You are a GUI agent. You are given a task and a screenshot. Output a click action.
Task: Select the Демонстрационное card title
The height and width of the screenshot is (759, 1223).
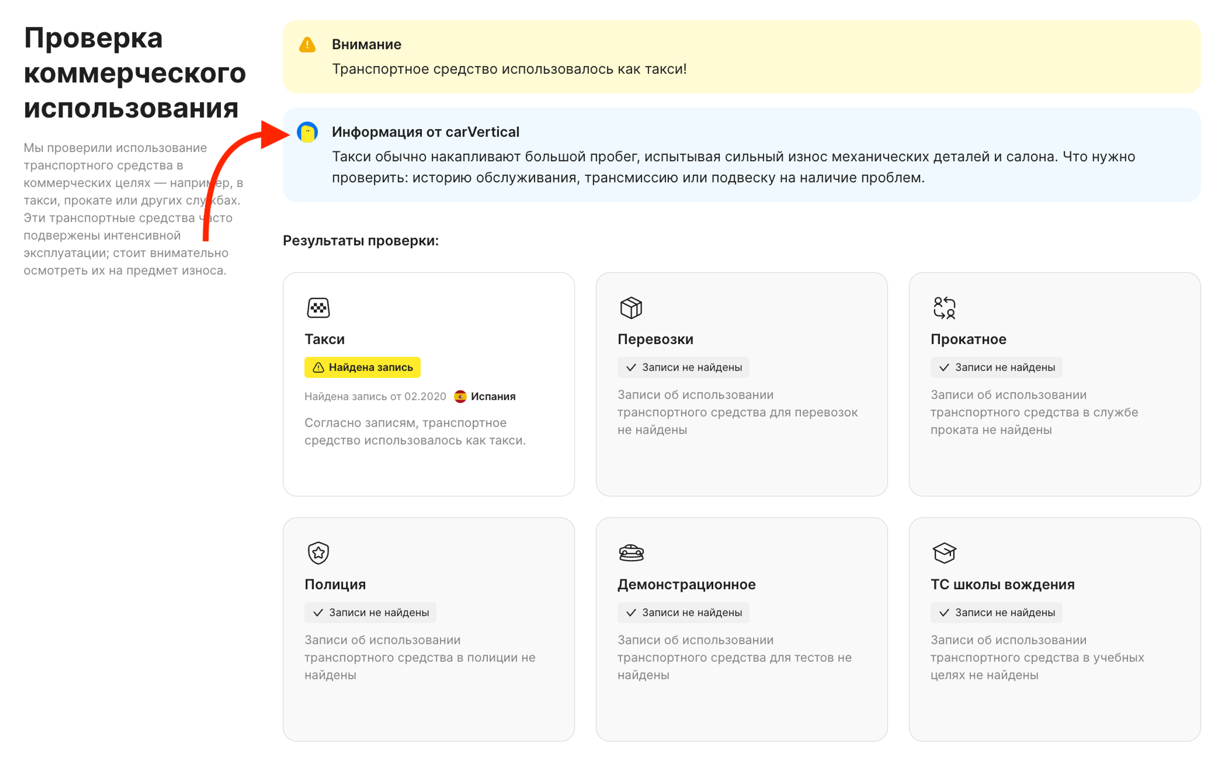(686, 585)
